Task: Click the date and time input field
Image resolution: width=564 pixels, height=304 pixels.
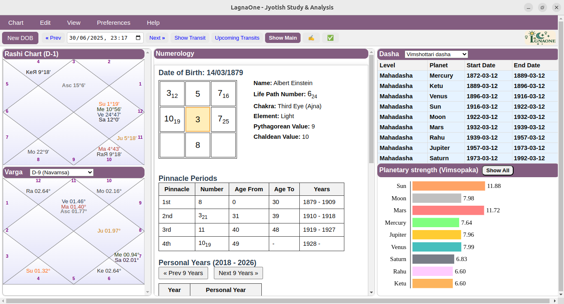Action: point(105,38)
